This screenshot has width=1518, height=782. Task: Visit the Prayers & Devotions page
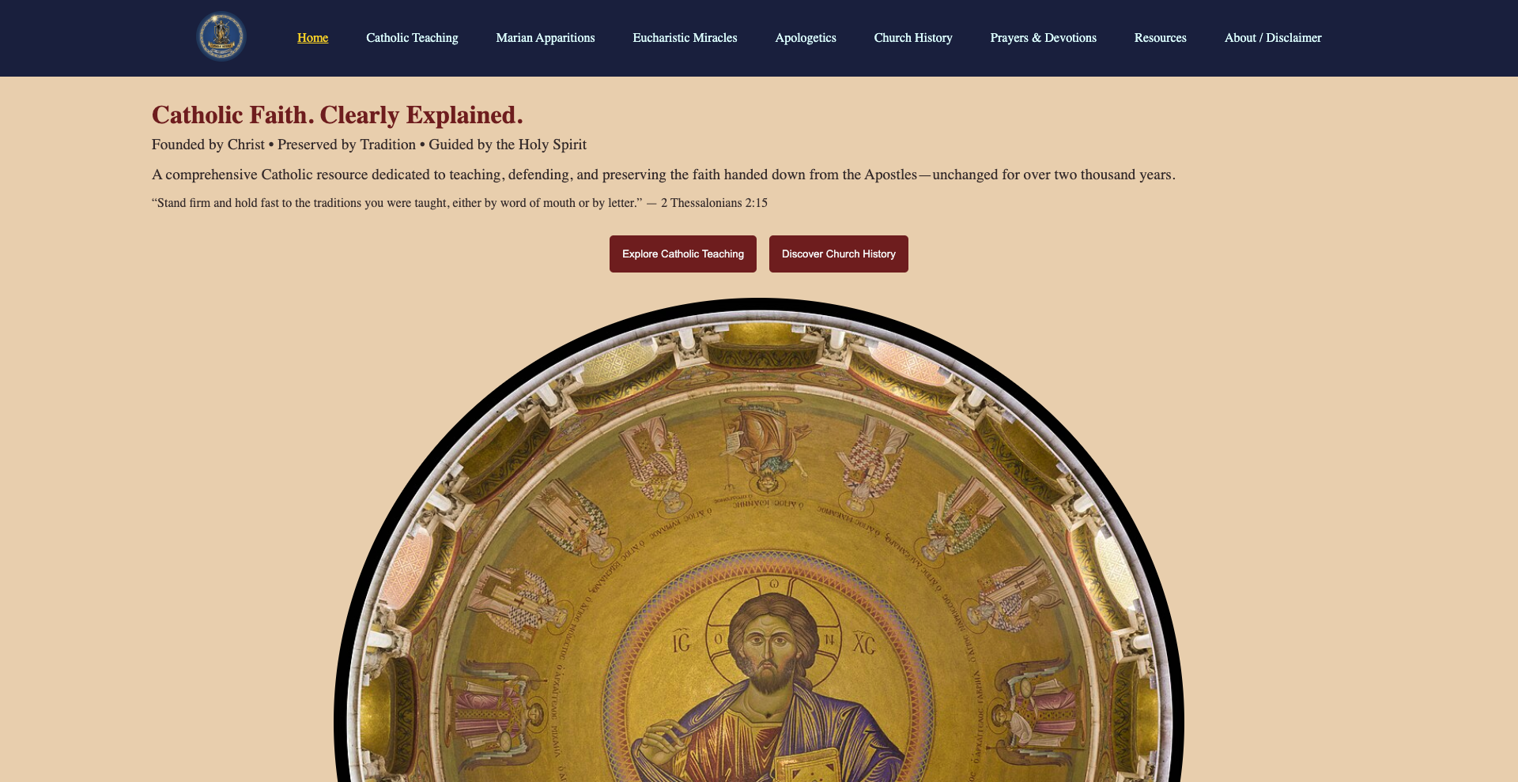point(1044,38)
